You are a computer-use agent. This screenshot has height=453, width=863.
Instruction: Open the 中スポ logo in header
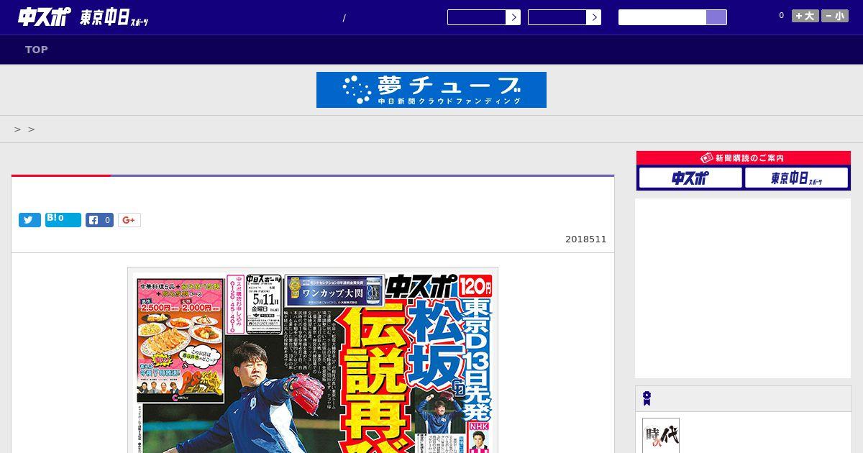tap(44, 17)
